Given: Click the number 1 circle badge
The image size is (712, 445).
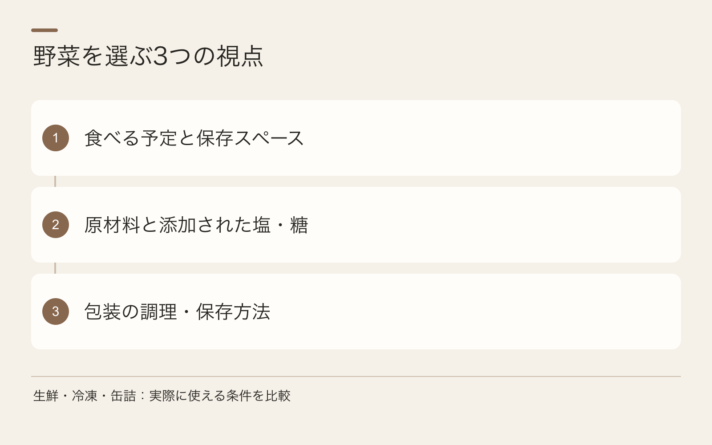Looking at the screenshot, I should 56,138.
